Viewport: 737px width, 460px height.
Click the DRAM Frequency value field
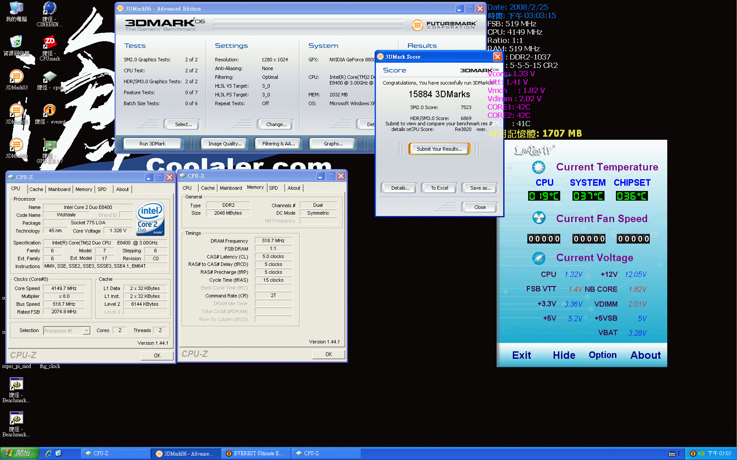[273, 241]
